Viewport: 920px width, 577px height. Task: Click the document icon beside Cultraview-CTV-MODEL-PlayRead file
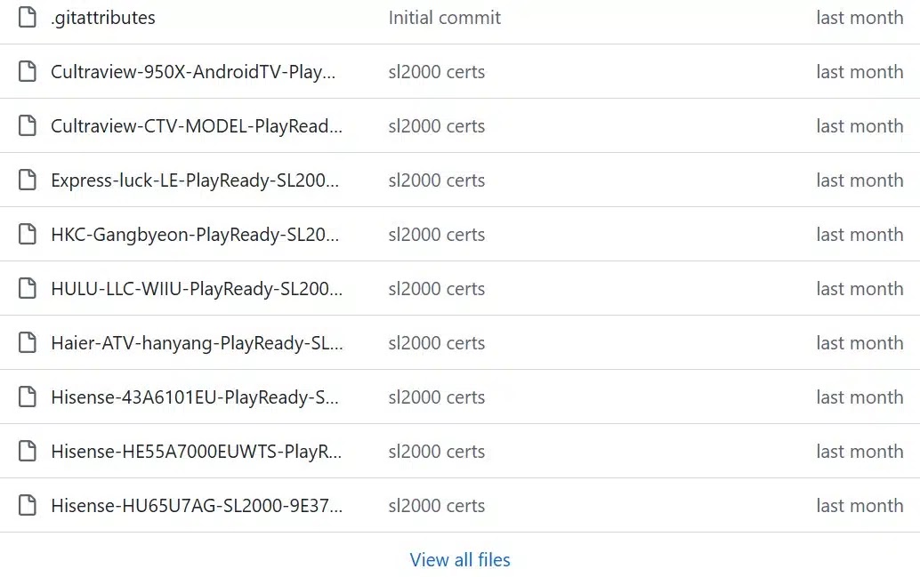tap(28, 125)
